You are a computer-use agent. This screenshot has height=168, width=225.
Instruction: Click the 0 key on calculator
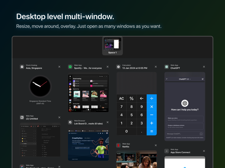127,131
